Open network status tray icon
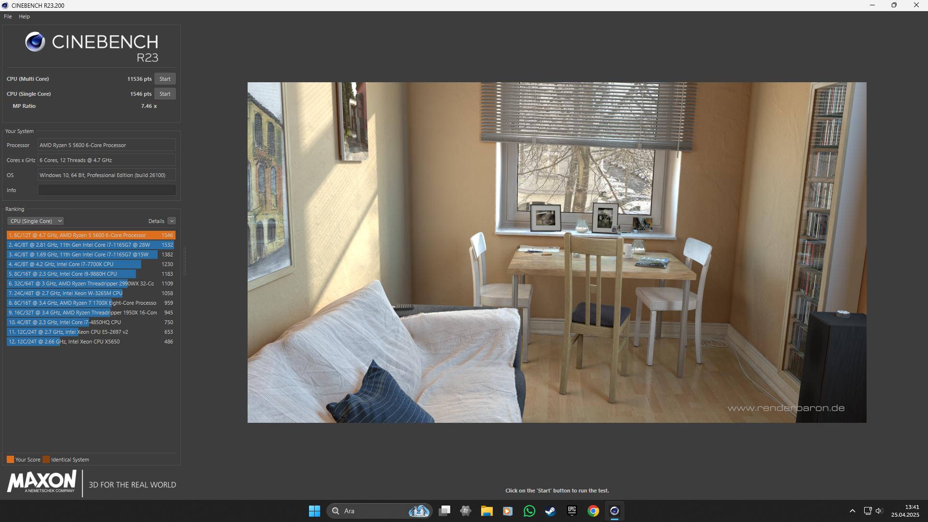This screenshot has height=522, width=928. pos(868,511)
